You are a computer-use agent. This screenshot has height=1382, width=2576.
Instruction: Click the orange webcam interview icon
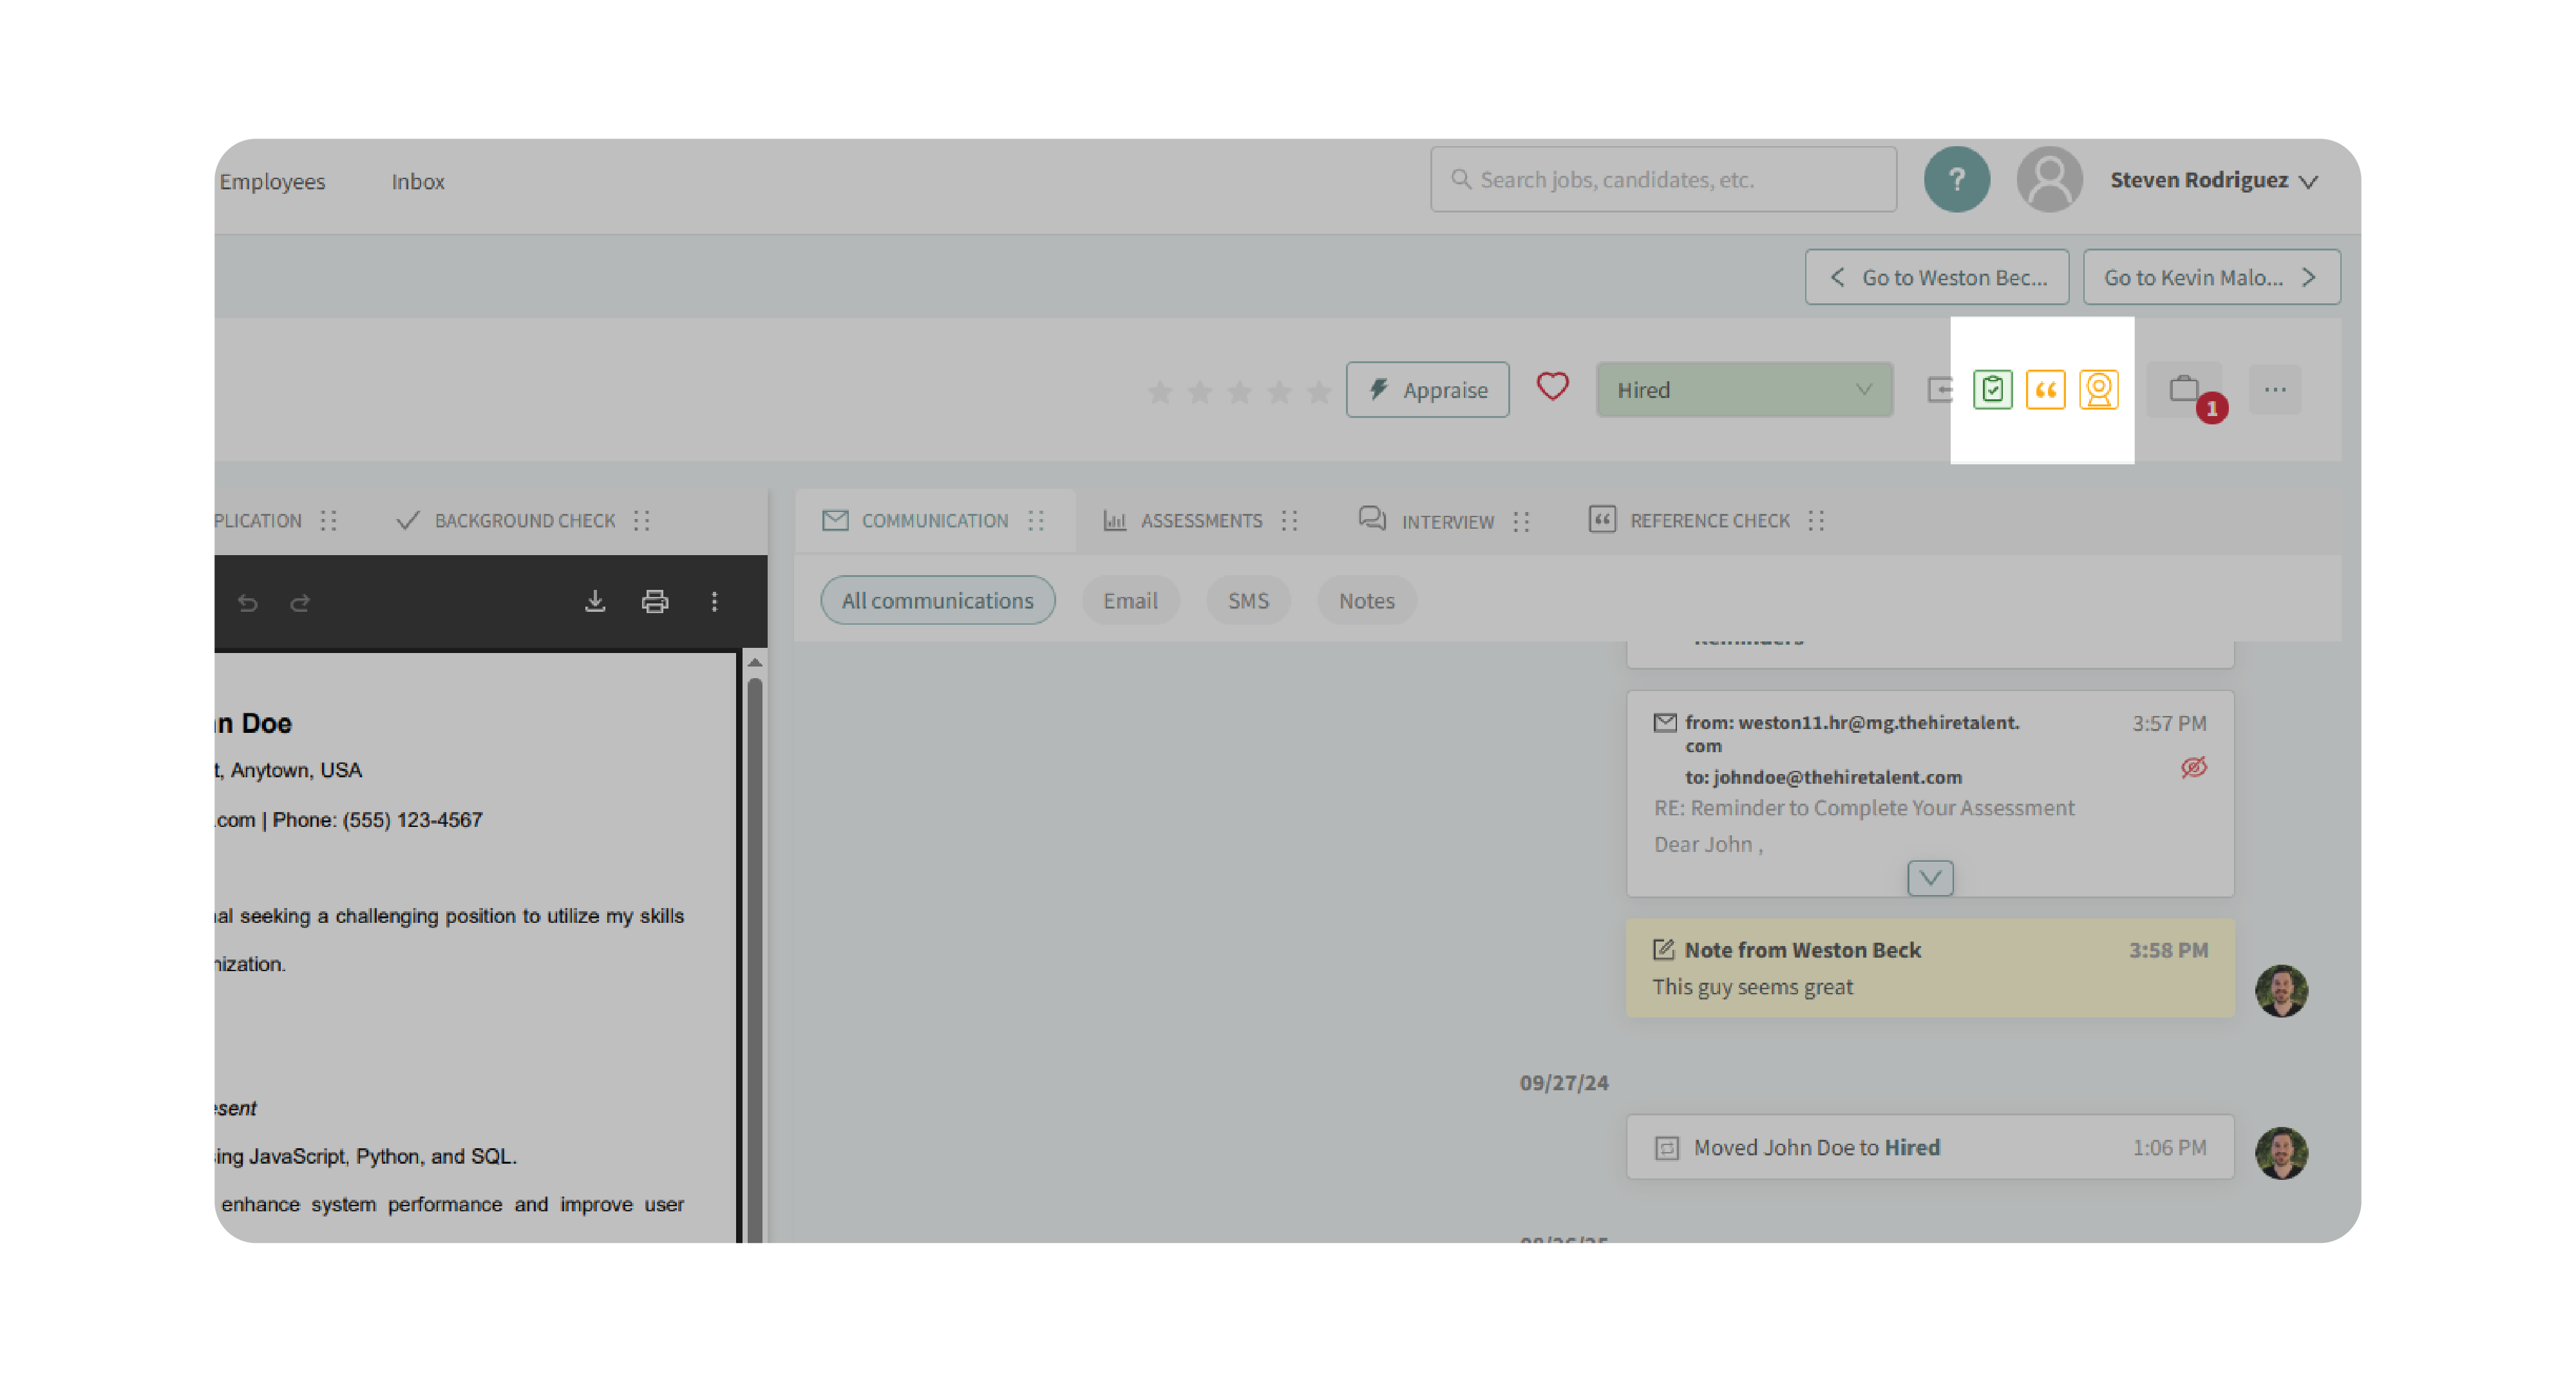point(2098,389)
